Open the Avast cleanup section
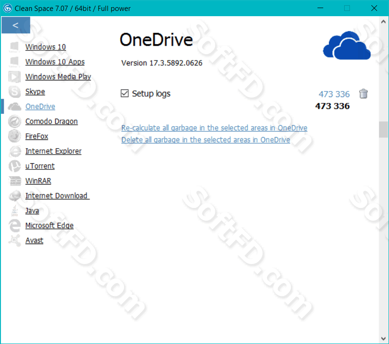Viewport: 389px width, 344px height. [34, 240]
